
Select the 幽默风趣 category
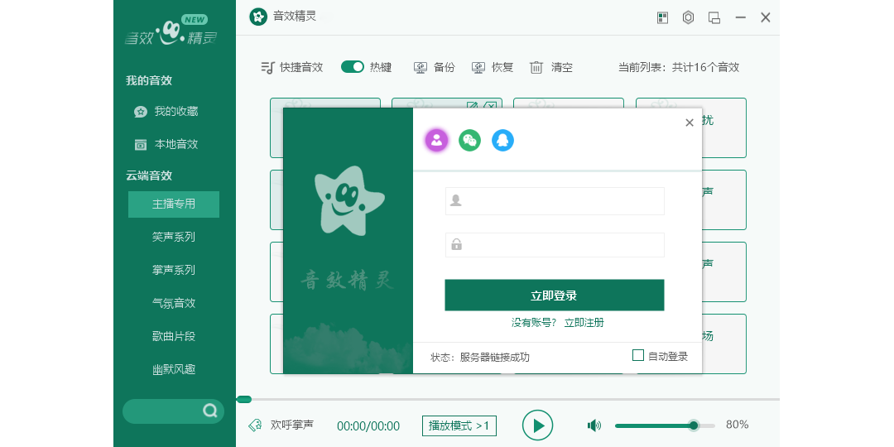pos(174,369)
